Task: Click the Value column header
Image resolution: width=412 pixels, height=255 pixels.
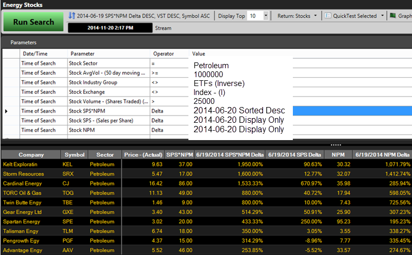Action: coord(198,54)
